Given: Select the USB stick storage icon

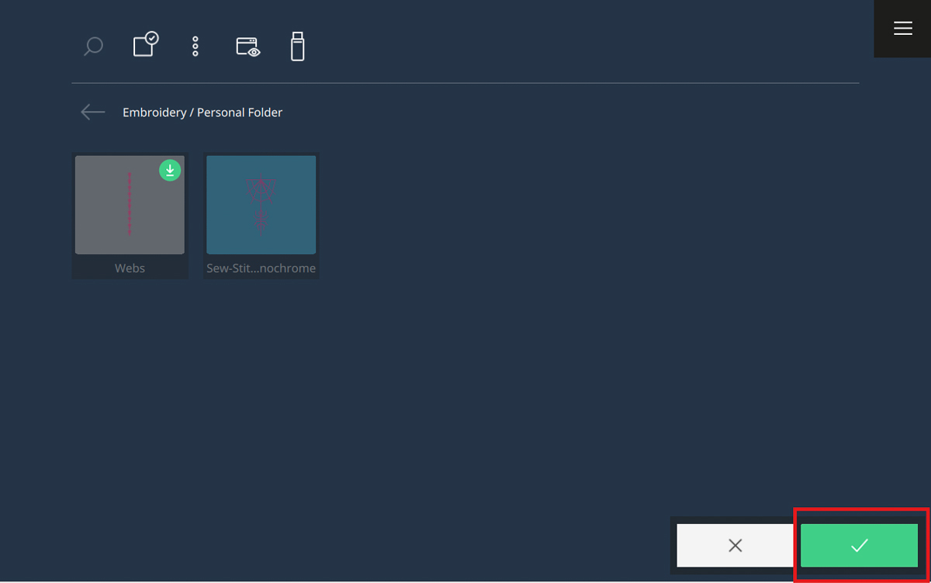Looking at the screenshot, I should [x=297, y=47].
